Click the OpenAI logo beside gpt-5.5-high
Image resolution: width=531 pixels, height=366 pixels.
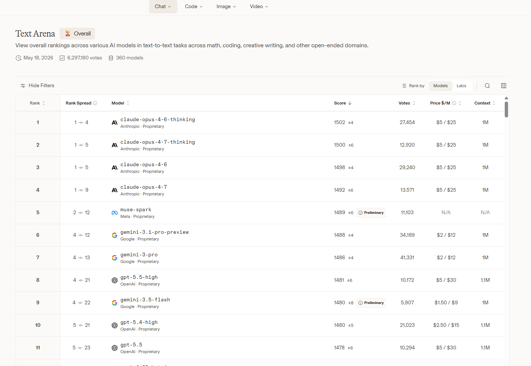(x=115, y=280)
